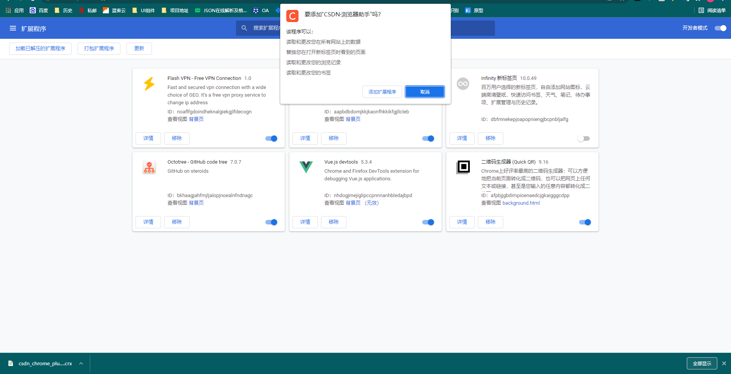Open Vue.js devtools 背景页 link
Screen dimensions: 731x374
tap(353, 203)
